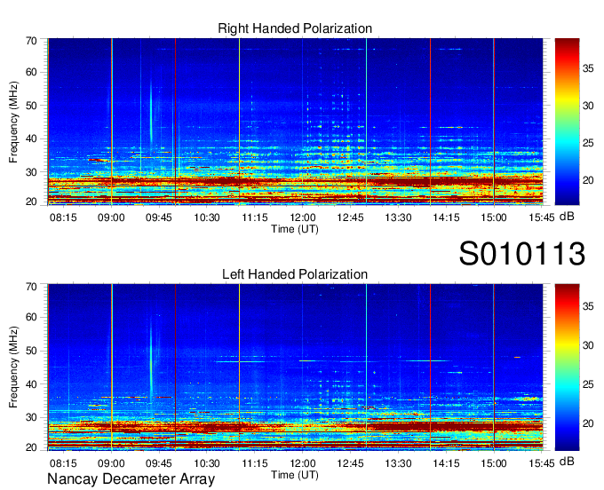604x490 pixels.
Task: Click Time (UT) label under Right Handed plot
Action: point(295,229)
